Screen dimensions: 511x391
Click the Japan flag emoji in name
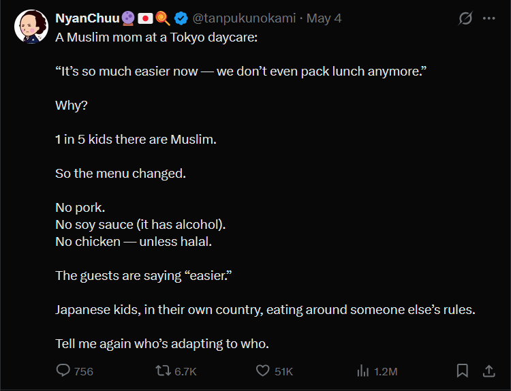coord(145,18)
